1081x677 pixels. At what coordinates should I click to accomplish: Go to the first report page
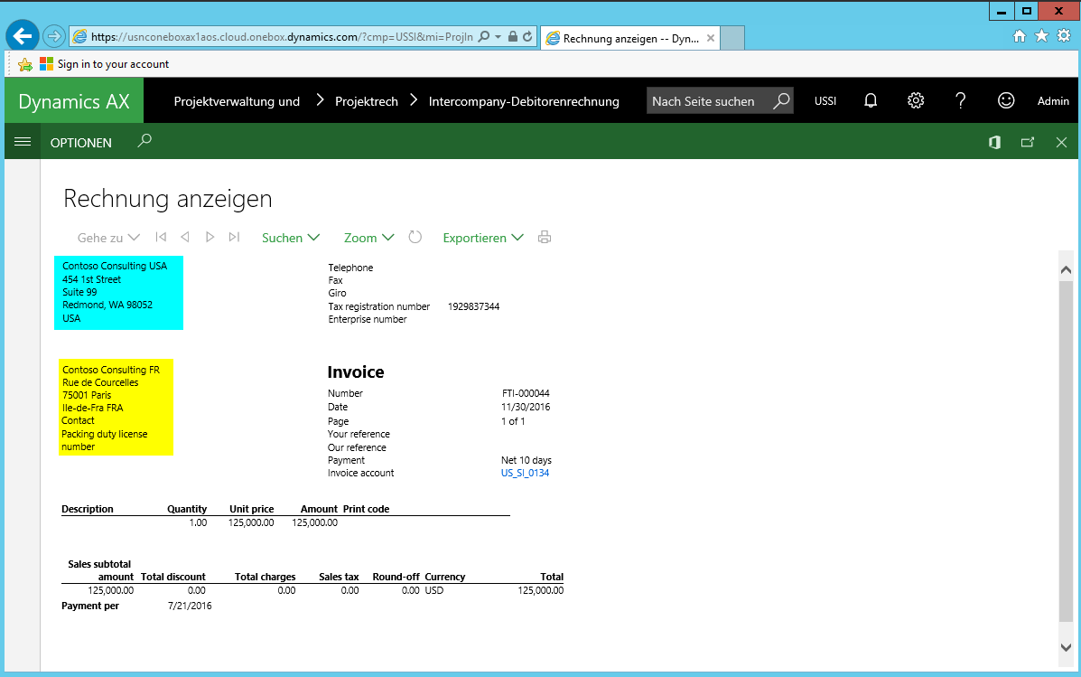(161, 238)
